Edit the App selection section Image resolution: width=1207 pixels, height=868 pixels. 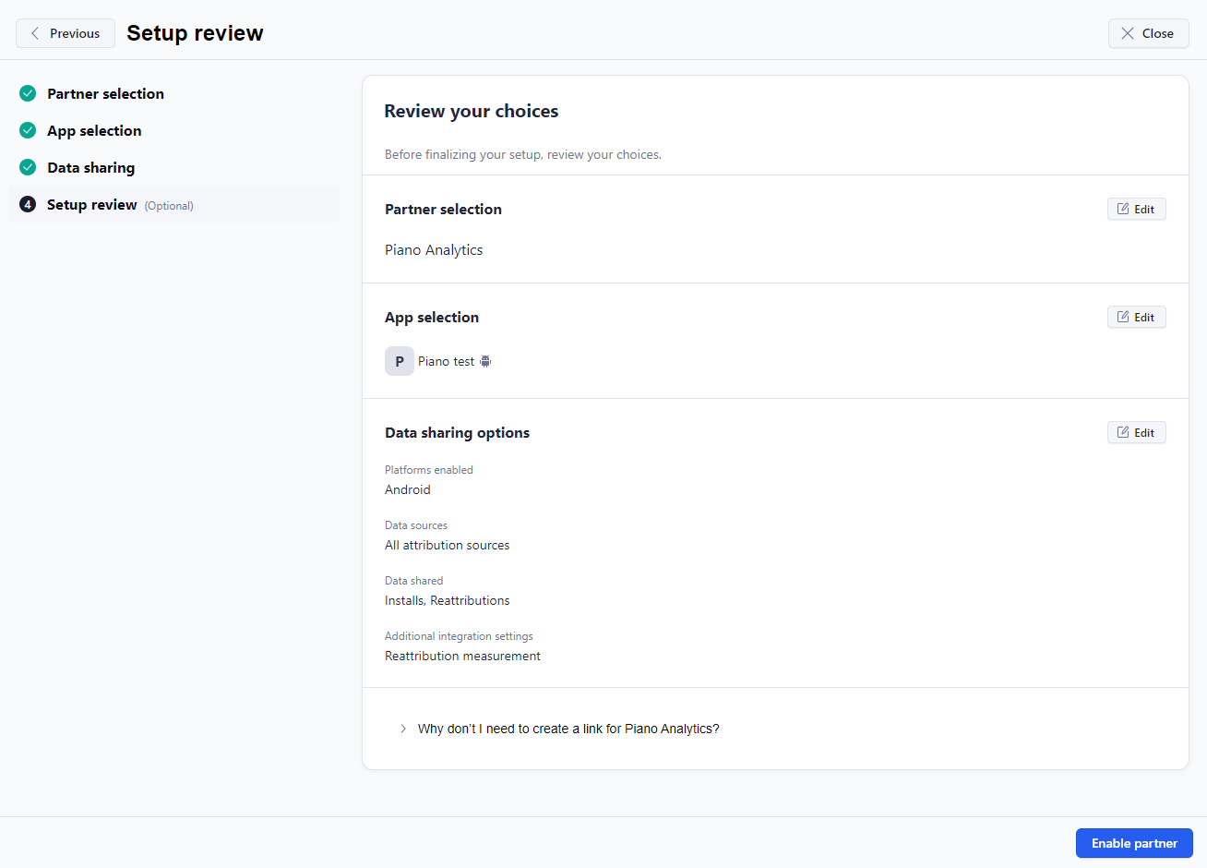pos(1136,317)
